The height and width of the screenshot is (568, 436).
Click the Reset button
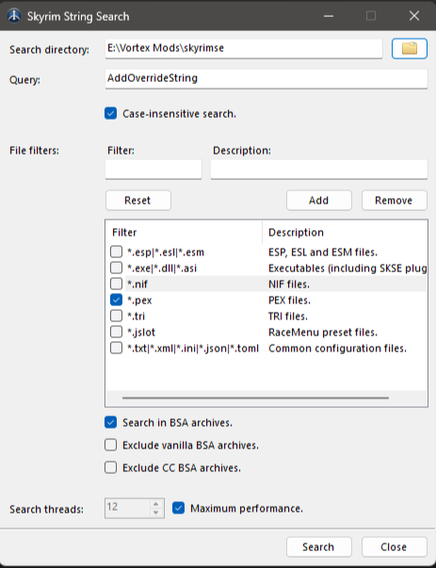coord(138,201)
